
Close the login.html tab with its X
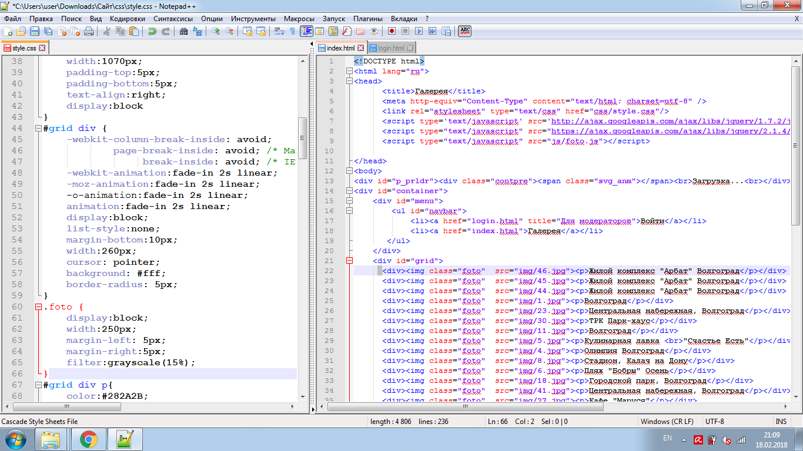(x=410, y=48)
